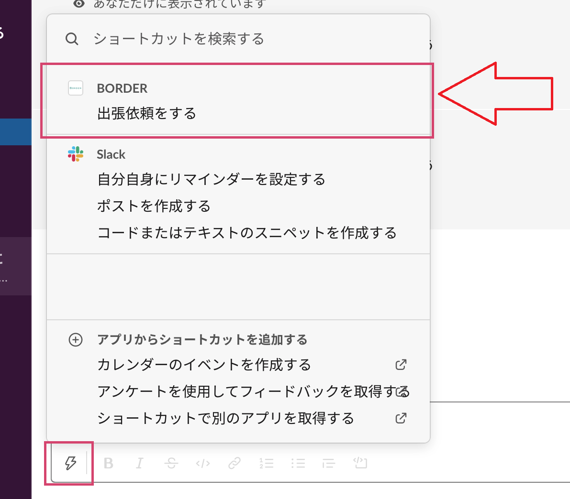570x499 pixels.
Task: Start a bulleted list
Action: click(298, 464)
